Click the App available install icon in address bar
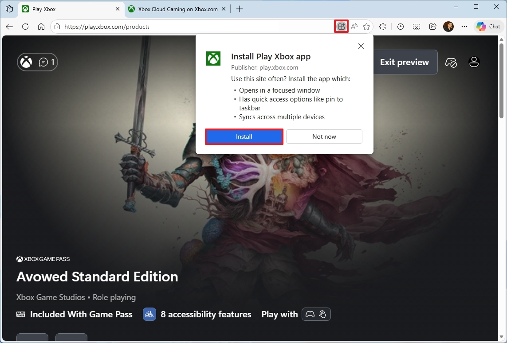This screenshot has height=343, width=507. pos(341,27)
